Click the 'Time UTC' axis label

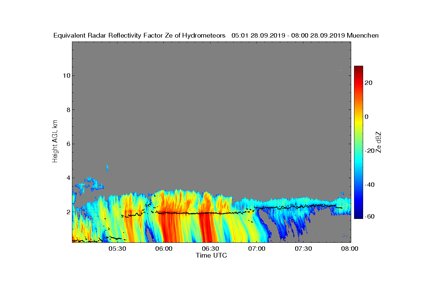click(211, 255)
